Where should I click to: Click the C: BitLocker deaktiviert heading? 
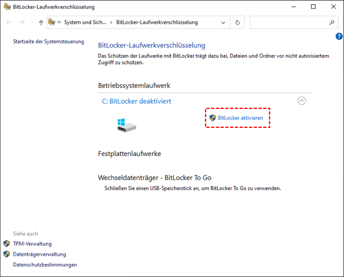[x=137, y=101]
